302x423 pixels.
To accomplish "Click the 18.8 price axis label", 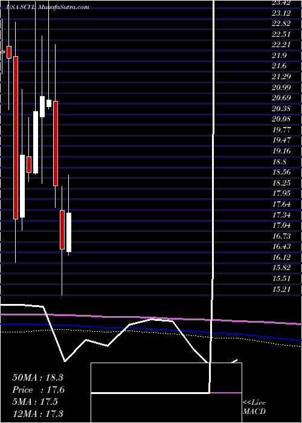I will pyautogui.click(x=279, y=162).
